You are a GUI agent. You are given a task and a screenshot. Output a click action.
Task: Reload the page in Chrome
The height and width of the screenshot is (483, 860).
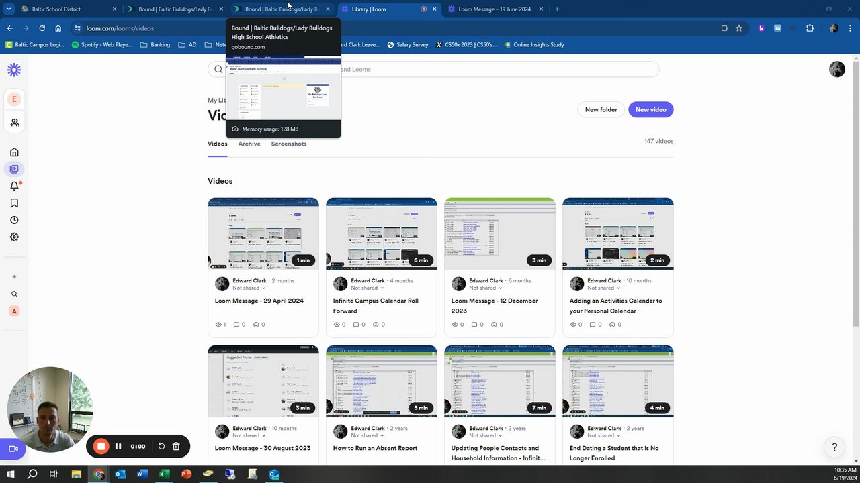point(42,28)
